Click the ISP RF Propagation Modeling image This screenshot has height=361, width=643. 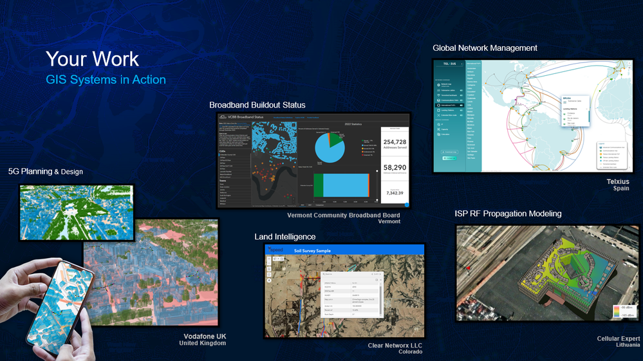[x=547, y=272]
